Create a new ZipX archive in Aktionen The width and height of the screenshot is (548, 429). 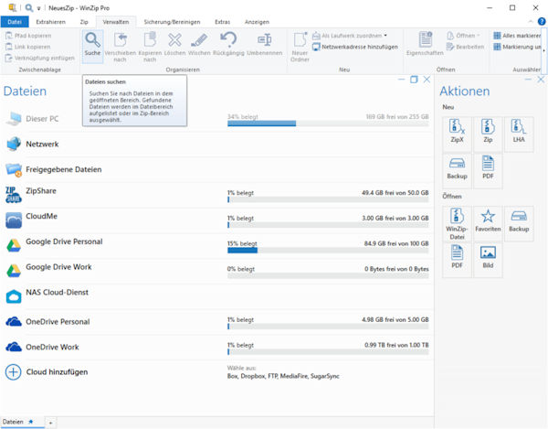[458, 133]
